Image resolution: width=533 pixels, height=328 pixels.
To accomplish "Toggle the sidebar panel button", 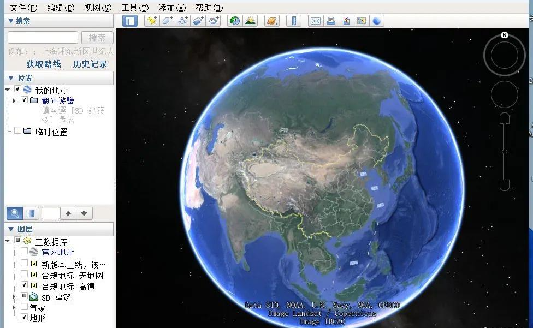I will [130, 21].
